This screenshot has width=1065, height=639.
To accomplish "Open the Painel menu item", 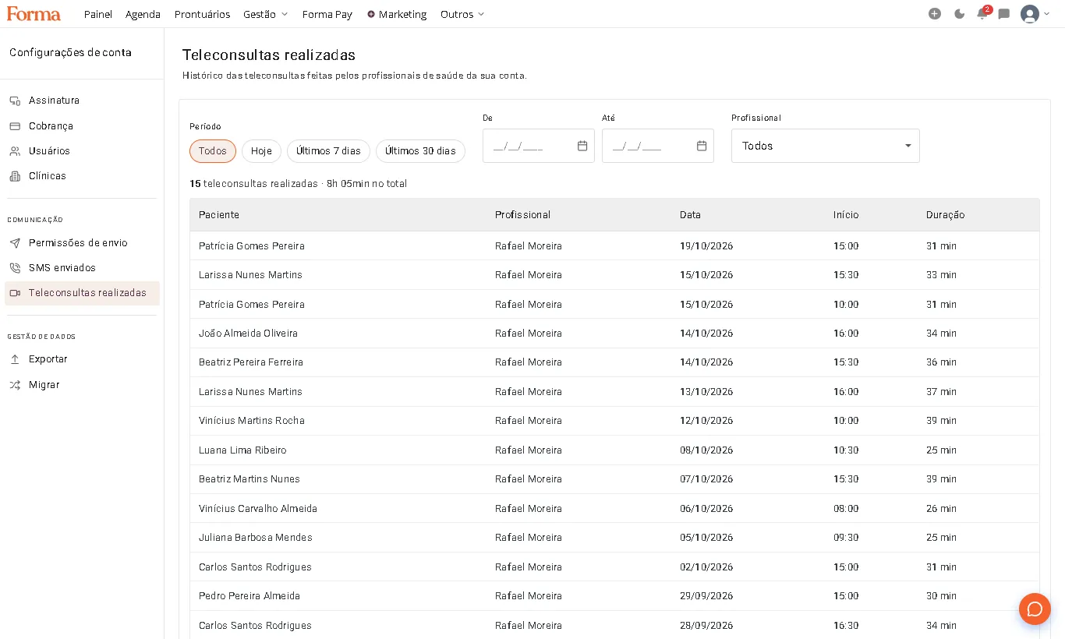I will pyautogui.click(x=98, y=14).
